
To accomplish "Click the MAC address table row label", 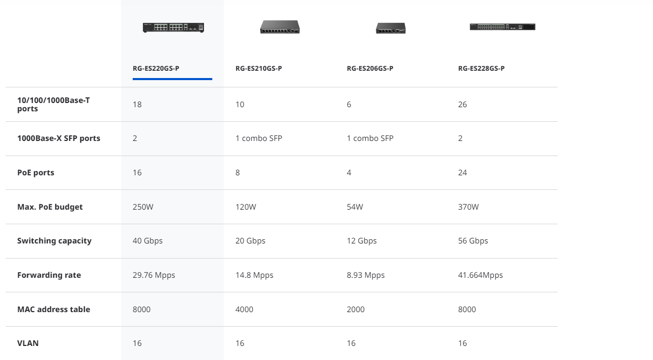I will point(54,309).
